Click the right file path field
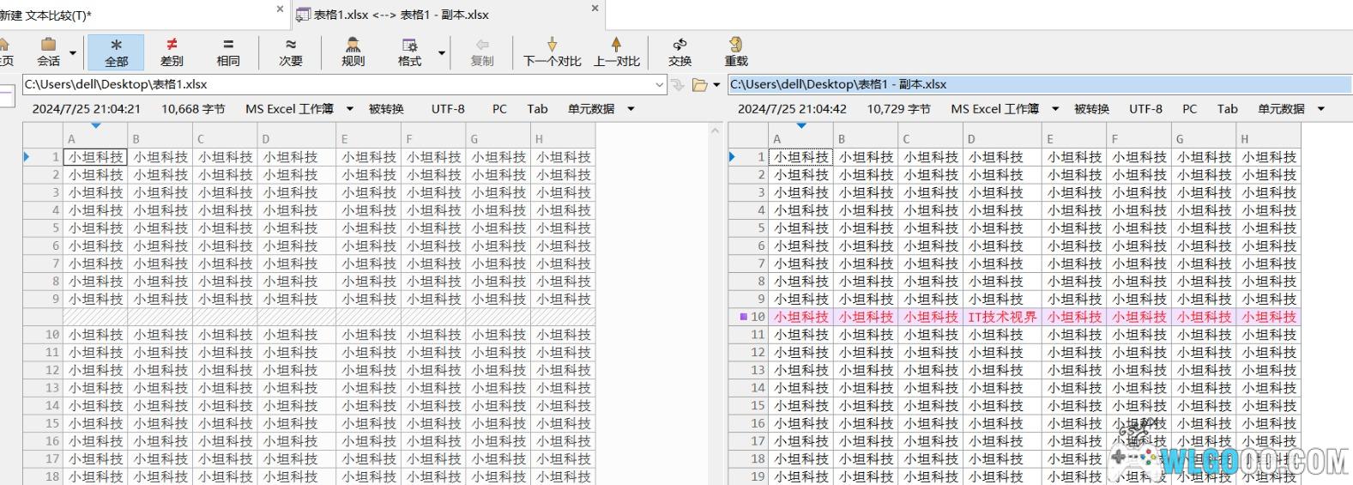 coord(1030,85)
